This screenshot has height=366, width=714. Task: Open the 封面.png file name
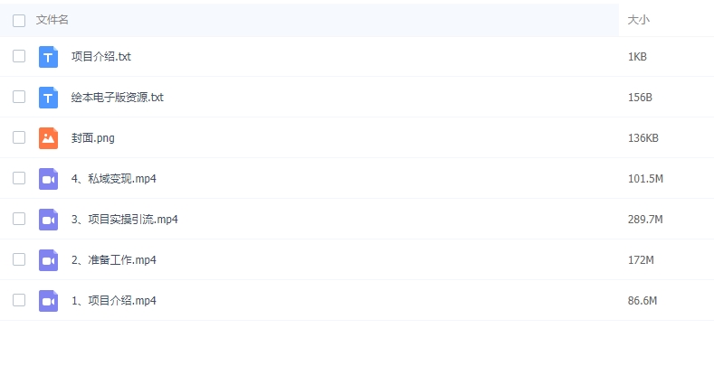[93, 138]
